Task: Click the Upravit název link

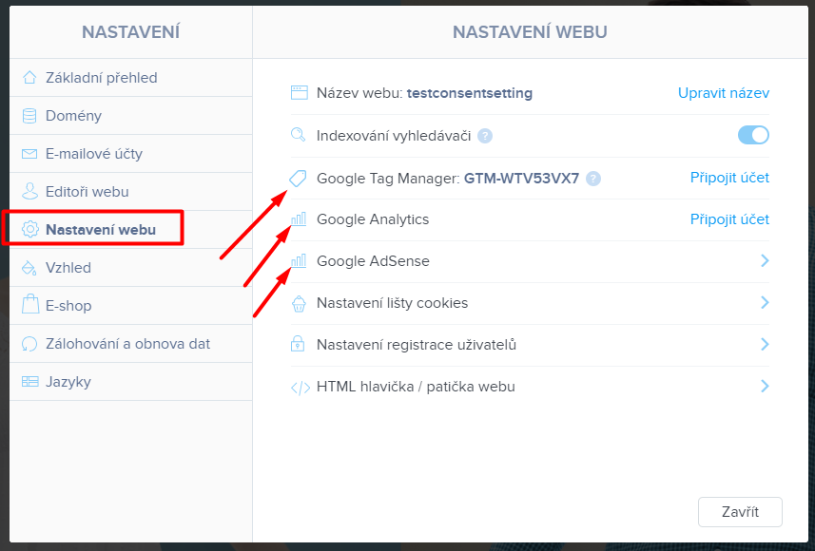Action: (x=724, y=93)
